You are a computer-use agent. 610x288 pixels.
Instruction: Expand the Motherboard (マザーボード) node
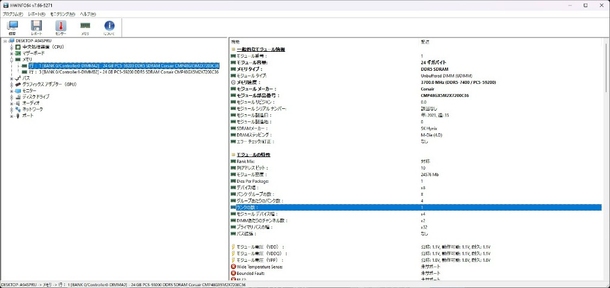pyautogui.click(x=11, y=54)
